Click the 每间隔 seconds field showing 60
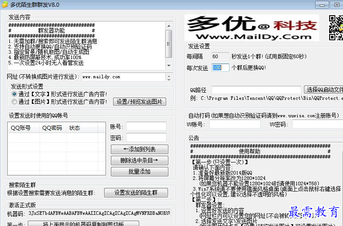 220,56
